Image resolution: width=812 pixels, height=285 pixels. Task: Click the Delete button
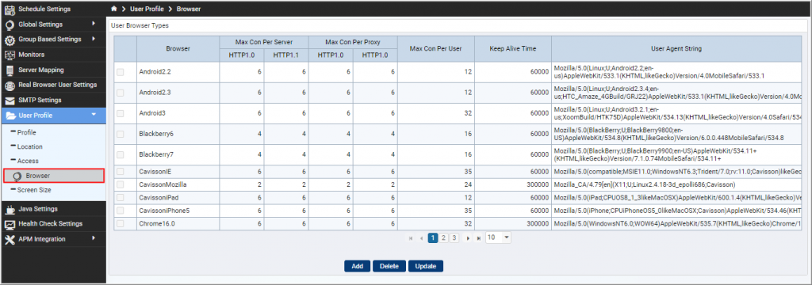pyautogui.click(x=389, y=266)
